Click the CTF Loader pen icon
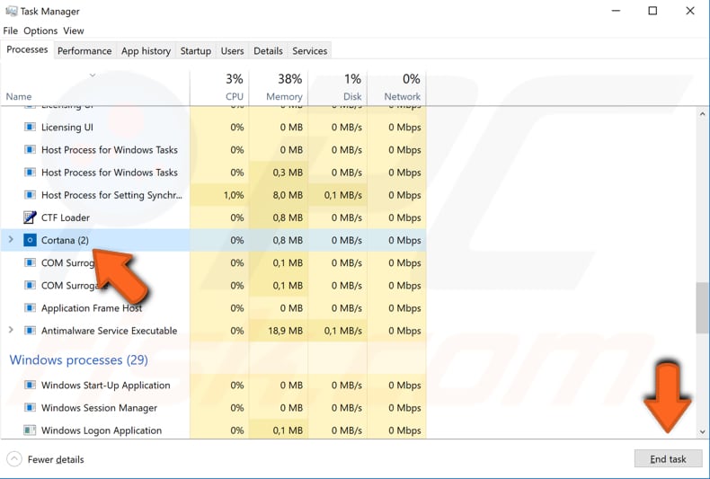710x479 pixels. (x=30, y=217)
